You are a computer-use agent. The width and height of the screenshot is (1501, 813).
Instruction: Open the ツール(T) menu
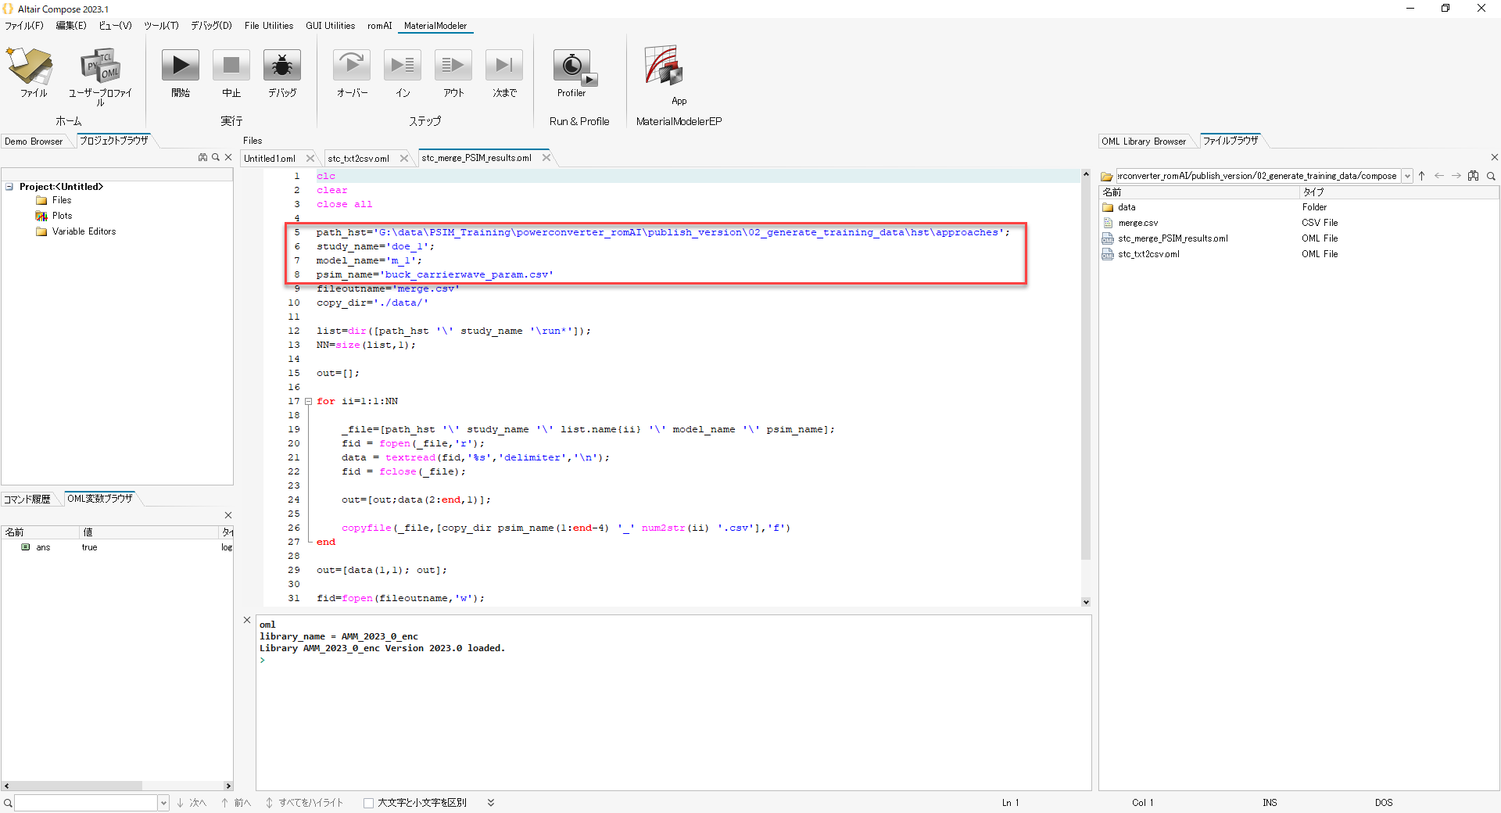click(161, 26)
